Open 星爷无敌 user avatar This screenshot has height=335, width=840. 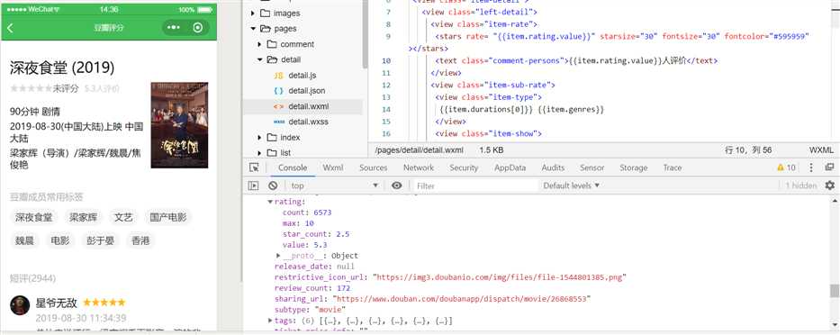(x=20, y=305)
